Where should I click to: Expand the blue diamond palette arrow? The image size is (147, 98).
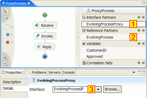[12, 35]
